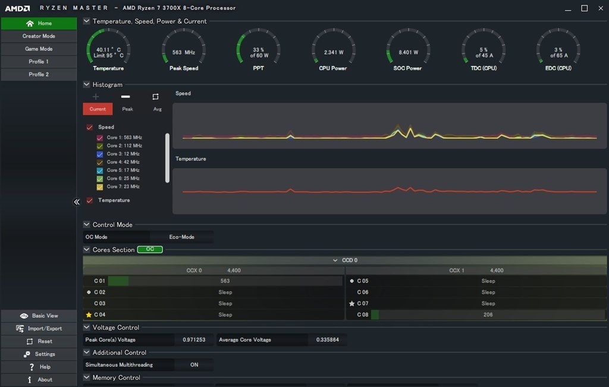This screenshot has width=609, height=387.
Task: Click the About info icon
Action: (x=30, y=380)
